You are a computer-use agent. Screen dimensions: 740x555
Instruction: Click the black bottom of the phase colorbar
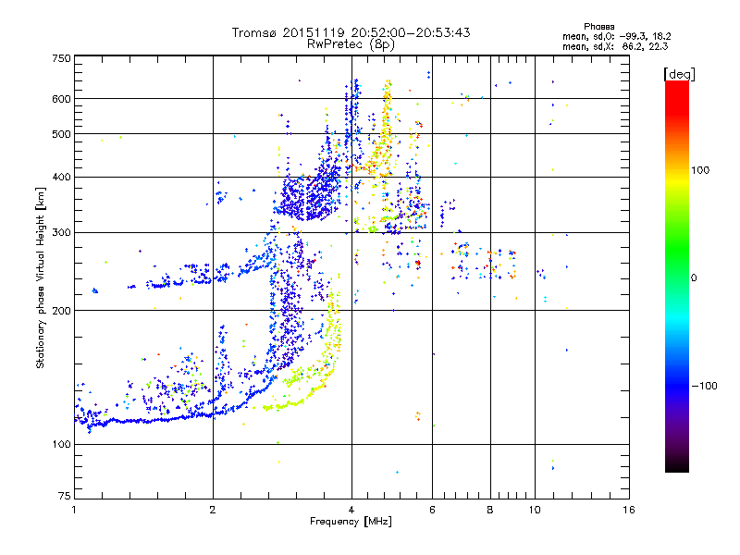coord(677,465)
